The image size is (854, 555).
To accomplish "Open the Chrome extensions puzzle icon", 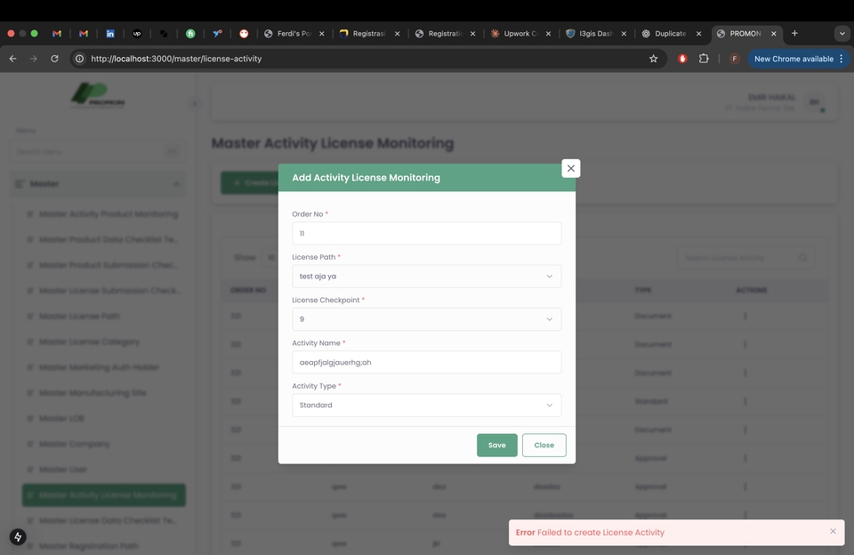I will pos(704,59).
